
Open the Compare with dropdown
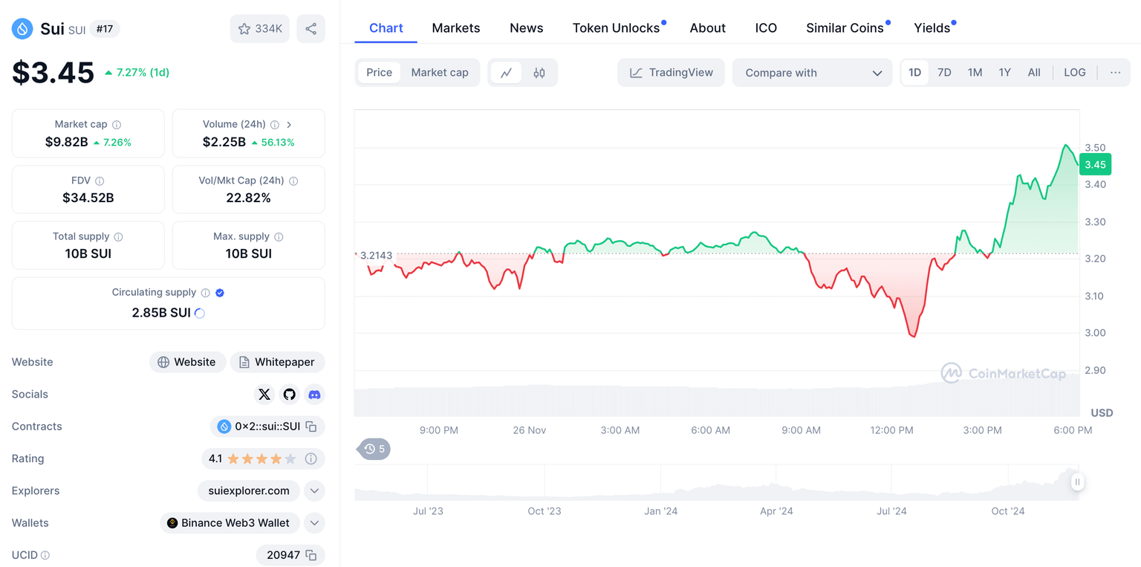coord(812,73)
